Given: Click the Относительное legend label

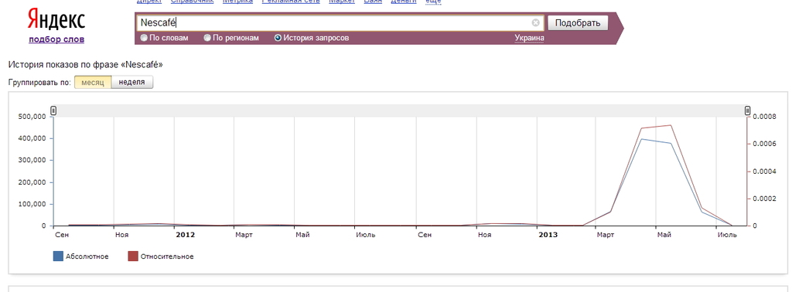Looking at the screenshot, I should 167,256.
